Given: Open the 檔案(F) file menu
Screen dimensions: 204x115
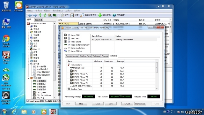Looking at the screenshot, I should point(30,11).
